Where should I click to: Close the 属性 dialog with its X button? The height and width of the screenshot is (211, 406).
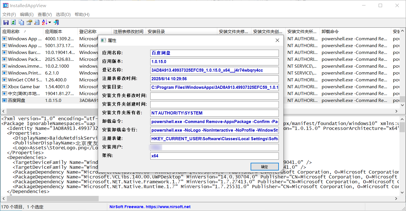coord(277,41)
